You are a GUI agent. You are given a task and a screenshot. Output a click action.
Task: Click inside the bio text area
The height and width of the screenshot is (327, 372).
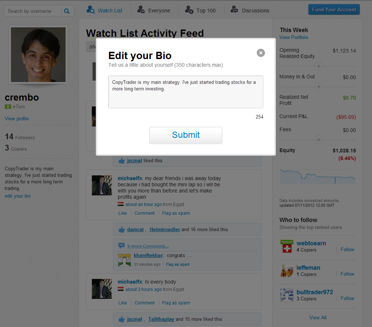coord(186,92)
